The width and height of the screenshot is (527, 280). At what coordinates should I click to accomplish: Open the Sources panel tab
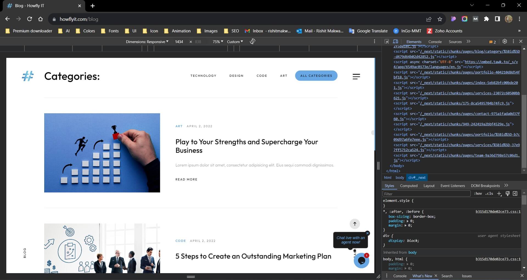[455, 42]
